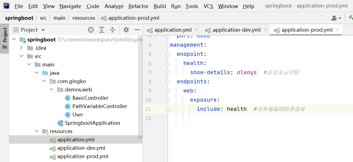Open the Window menu
This screenshot has height=162, width=353.
point(228,6)
